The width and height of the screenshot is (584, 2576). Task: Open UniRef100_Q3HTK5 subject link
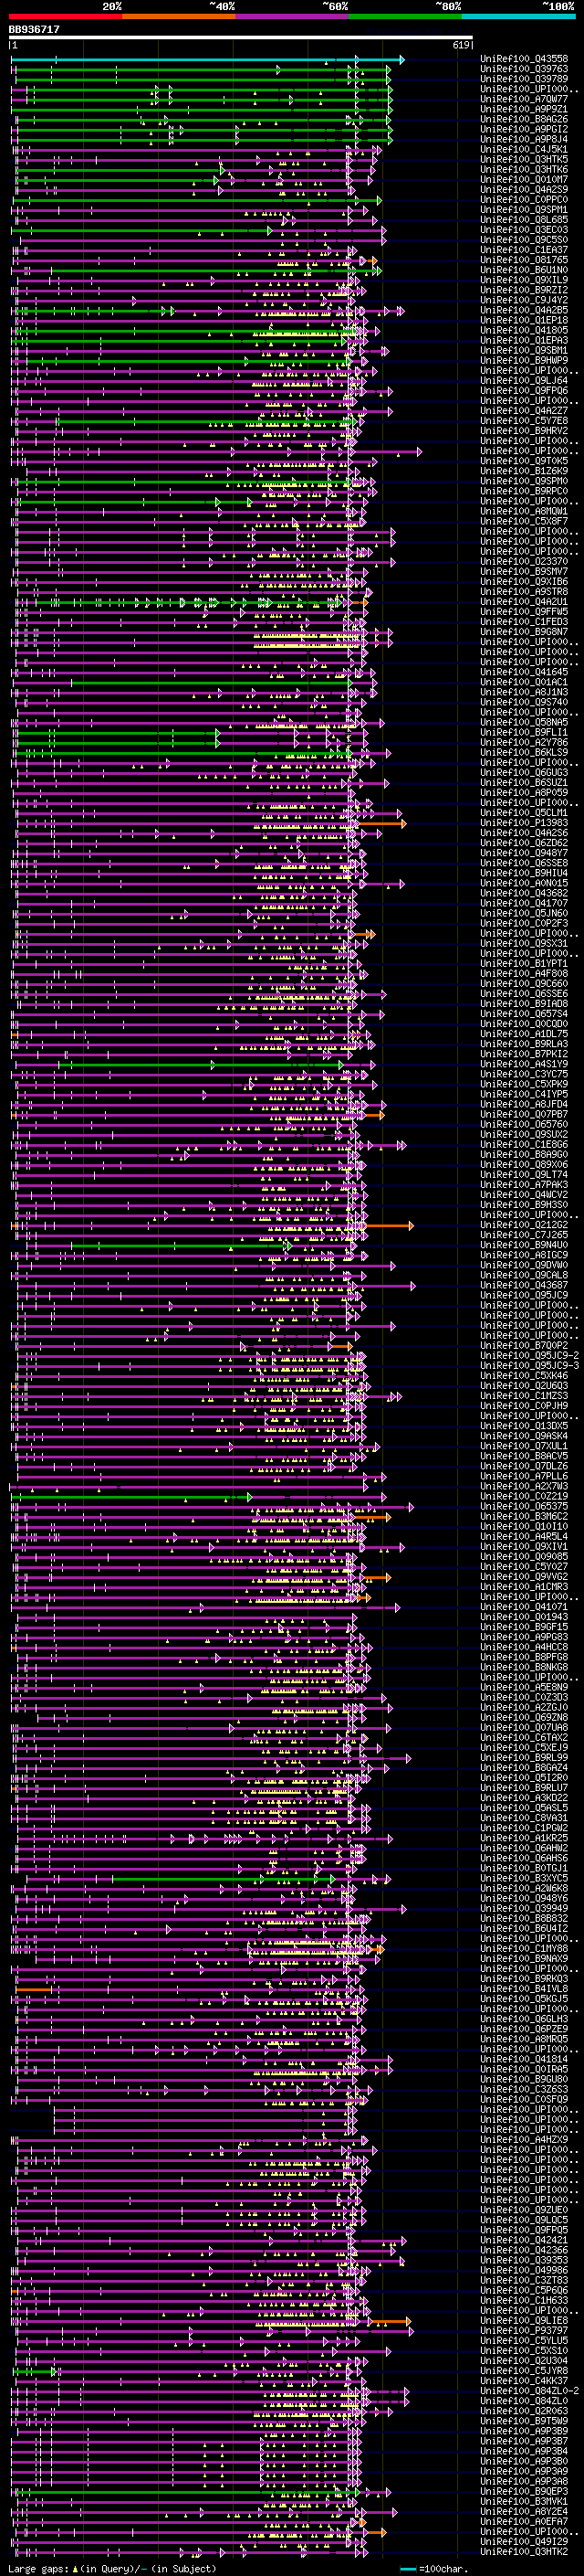coord(524,159)
